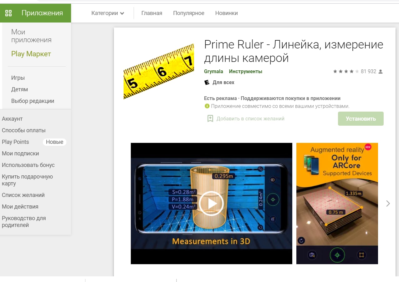
Task: Open the Augmented reality ARCore screenshot
Action: (x=337, y=204)
